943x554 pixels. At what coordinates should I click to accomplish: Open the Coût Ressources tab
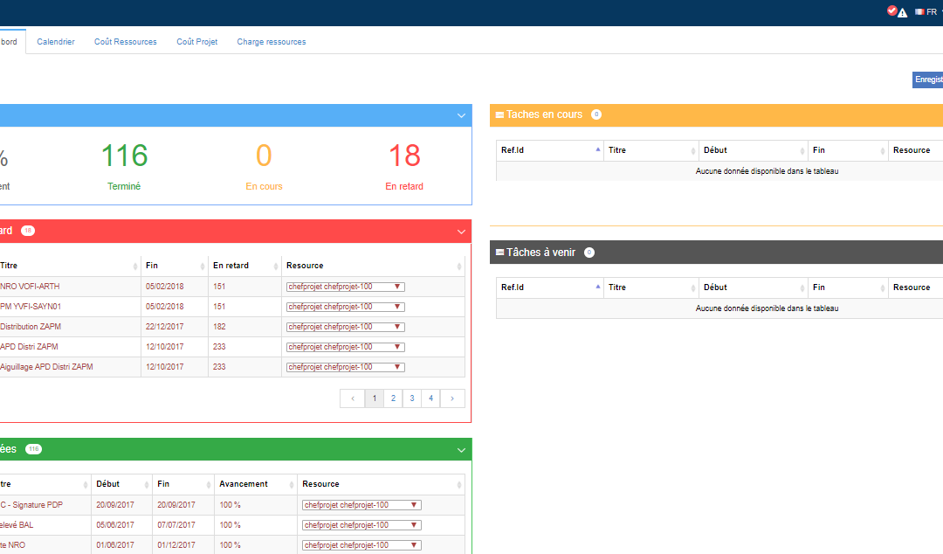pos(125,42)
